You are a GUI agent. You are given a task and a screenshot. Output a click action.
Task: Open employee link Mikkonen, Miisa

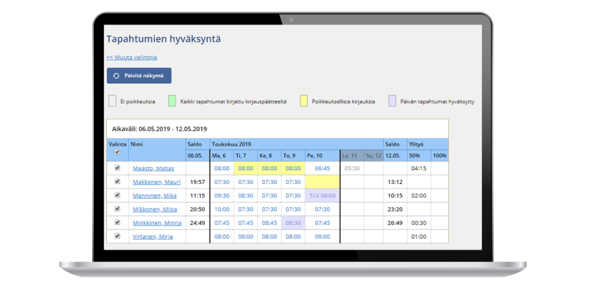tap(155, 209)
